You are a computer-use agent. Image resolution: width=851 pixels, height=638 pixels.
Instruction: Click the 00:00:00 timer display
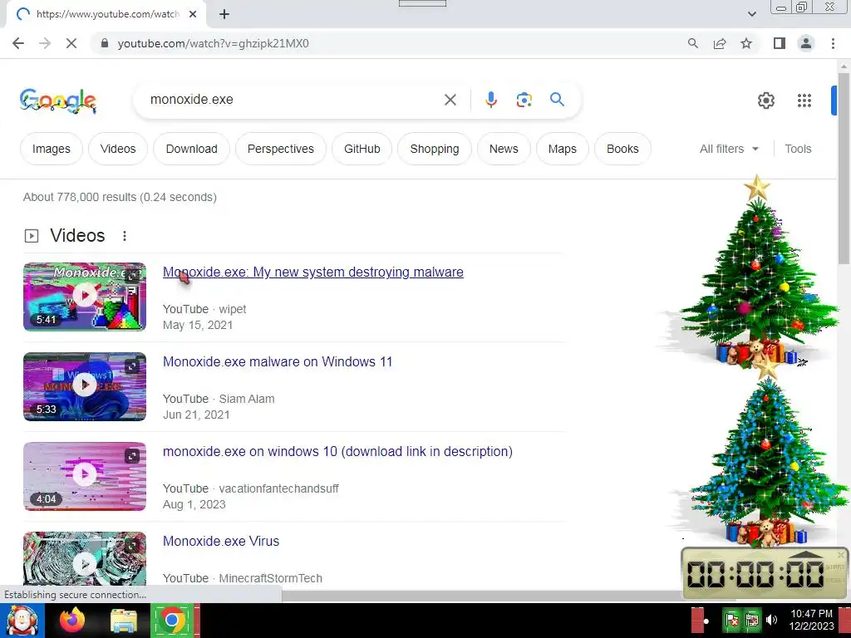tap(755, 575)
